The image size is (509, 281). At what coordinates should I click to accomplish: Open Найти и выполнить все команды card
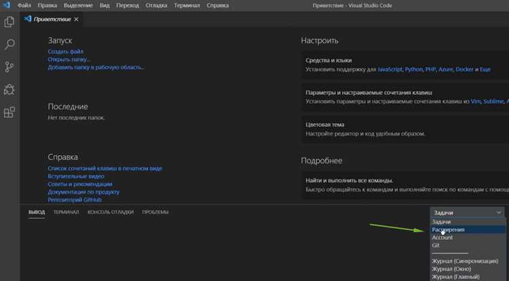(x=406, y=185)
